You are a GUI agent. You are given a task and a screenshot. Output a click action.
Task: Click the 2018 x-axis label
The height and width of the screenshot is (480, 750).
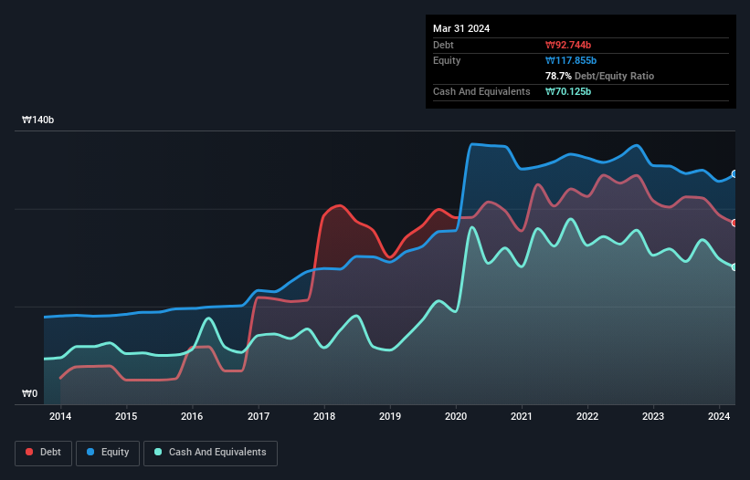click(x=324, y=416)
